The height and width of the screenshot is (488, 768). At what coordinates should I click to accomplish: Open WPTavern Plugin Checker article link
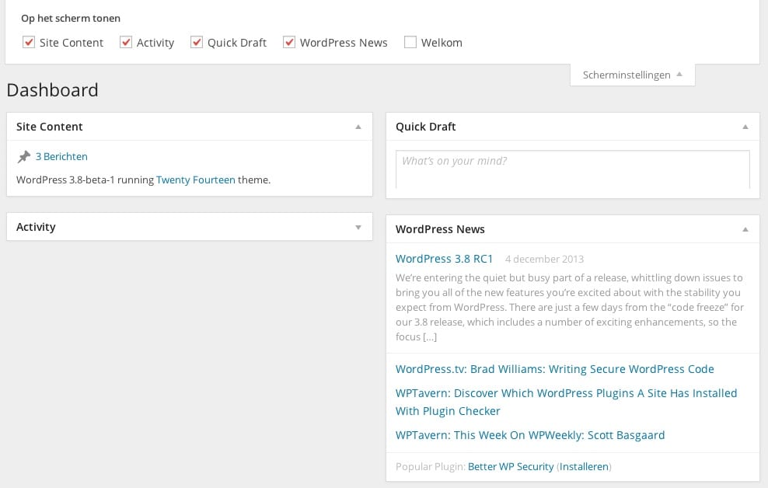[x=566, y=402]
